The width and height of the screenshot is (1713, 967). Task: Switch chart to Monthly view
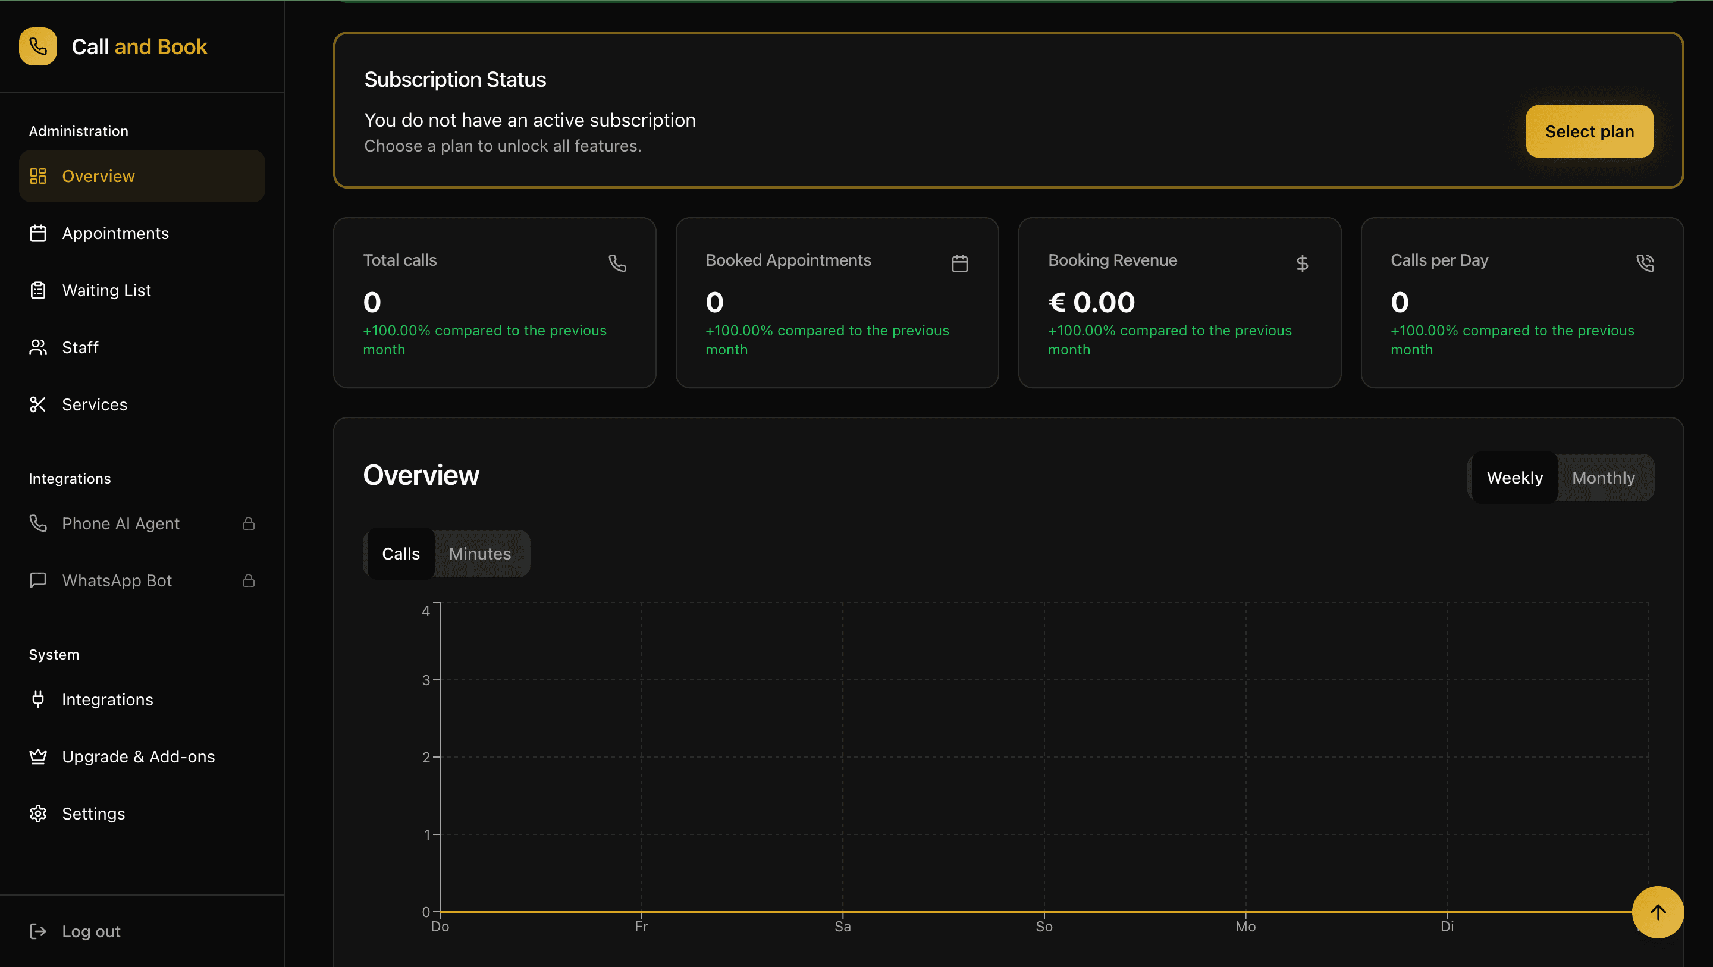point(1602,478)
